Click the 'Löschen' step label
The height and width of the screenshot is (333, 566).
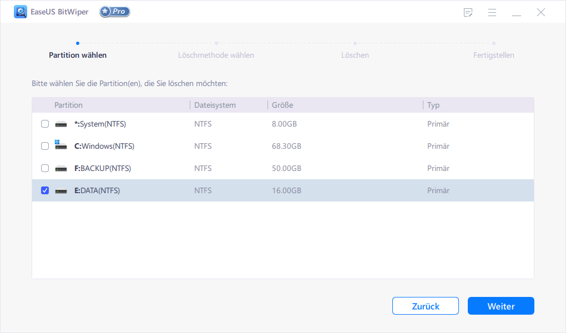pos(355,56)
